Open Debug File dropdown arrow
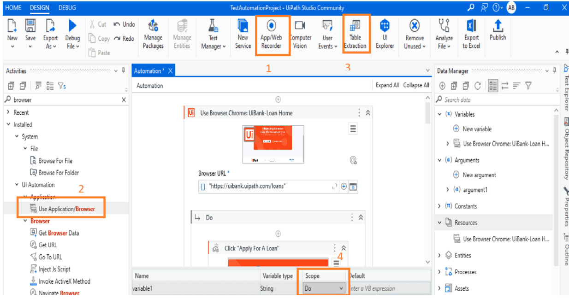 (x=77, y=47)
